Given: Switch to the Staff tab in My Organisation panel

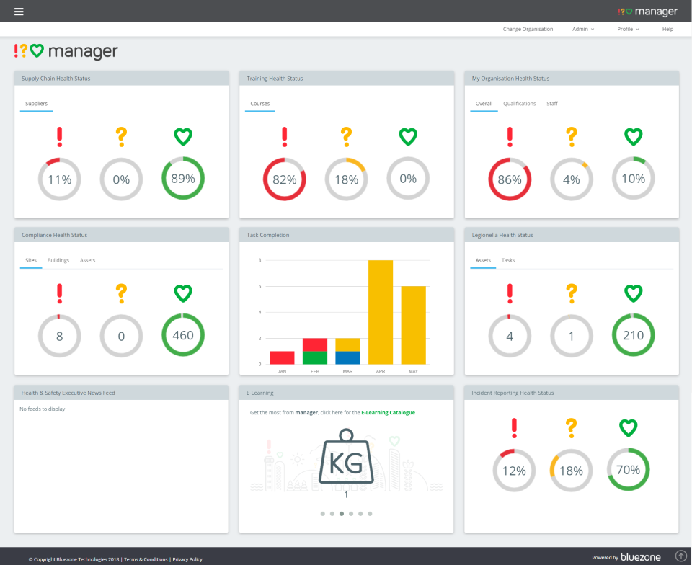Looking at the screenshot, I should click(x=551, y=103).
